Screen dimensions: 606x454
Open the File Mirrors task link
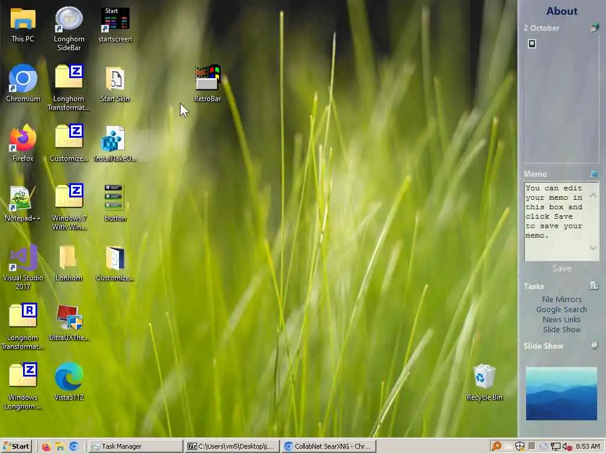(562, 300)
